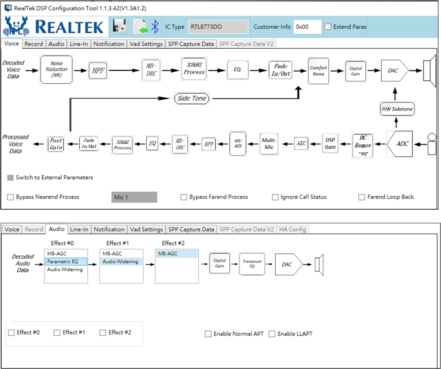Open the Comfort Noise block
441x369 pixels.
318,71
